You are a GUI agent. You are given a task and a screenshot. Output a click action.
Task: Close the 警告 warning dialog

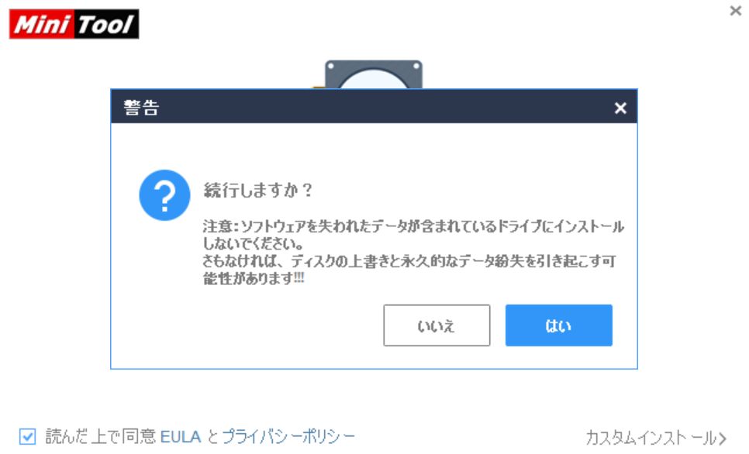(620, 108)
